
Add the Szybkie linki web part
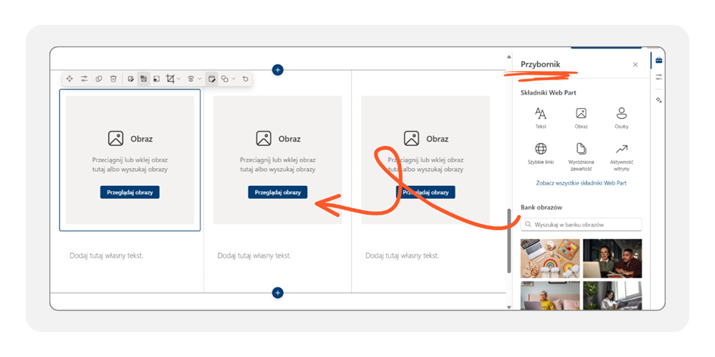click(541, 154)
